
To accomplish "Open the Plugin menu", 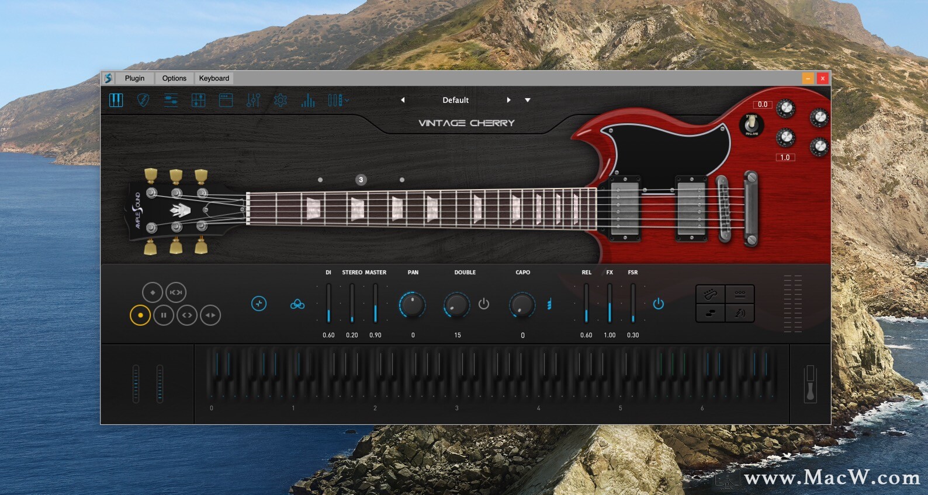I will (x=134, y=78).
